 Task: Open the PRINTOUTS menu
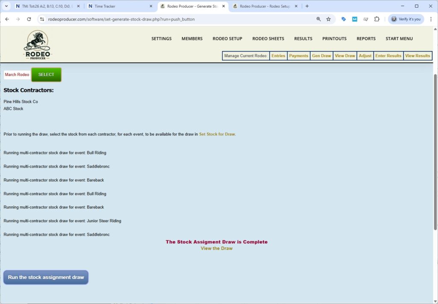click(x=334, y=39)
